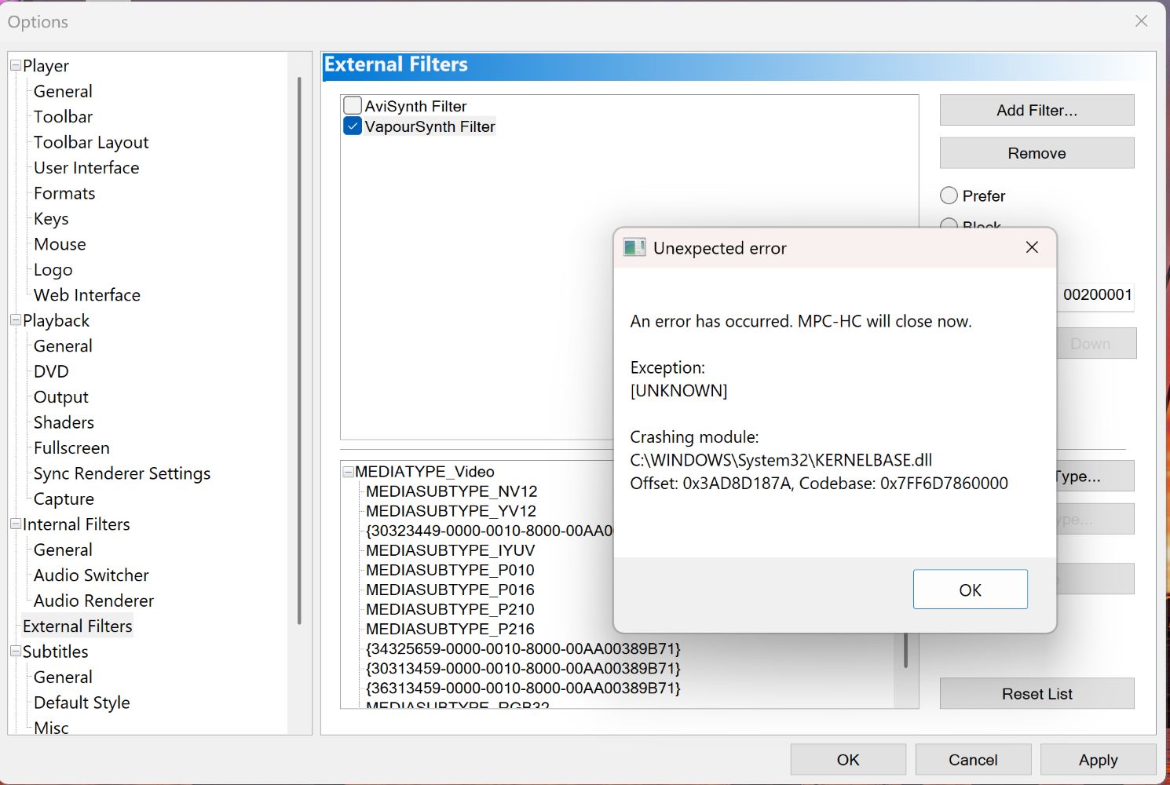Open Fullscreen settings
The height and width of the screenshot is (785, 1170).
(71, 448)
